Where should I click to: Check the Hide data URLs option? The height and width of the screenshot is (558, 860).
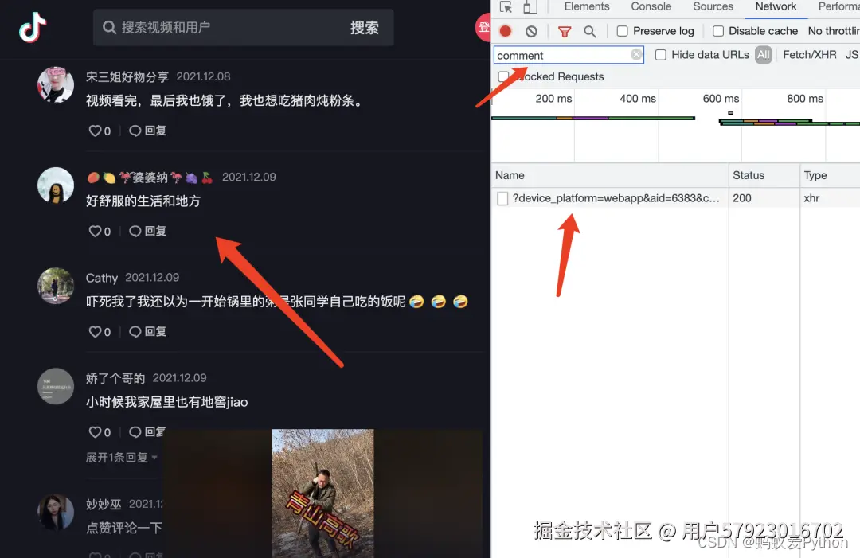(661, 55)
